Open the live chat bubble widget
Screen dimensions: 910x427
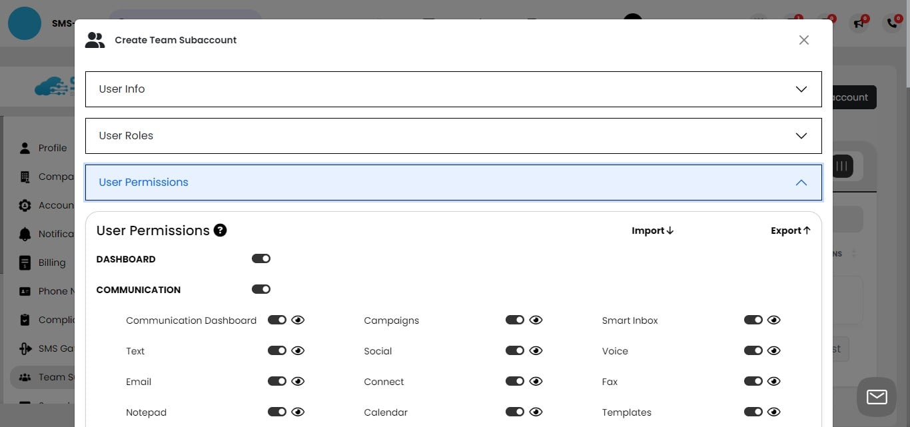coord(876,397)
